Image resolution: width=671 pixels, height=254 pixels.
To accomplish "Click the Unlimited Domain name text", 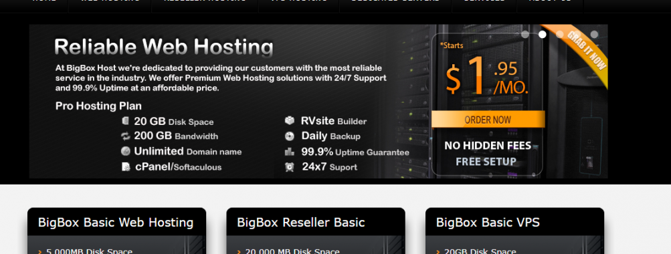I will coord(188,151).
